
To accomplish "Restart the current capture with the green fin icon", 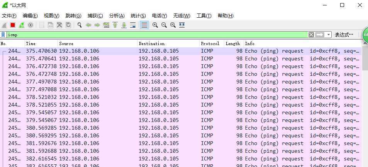I will pos(22,25).
